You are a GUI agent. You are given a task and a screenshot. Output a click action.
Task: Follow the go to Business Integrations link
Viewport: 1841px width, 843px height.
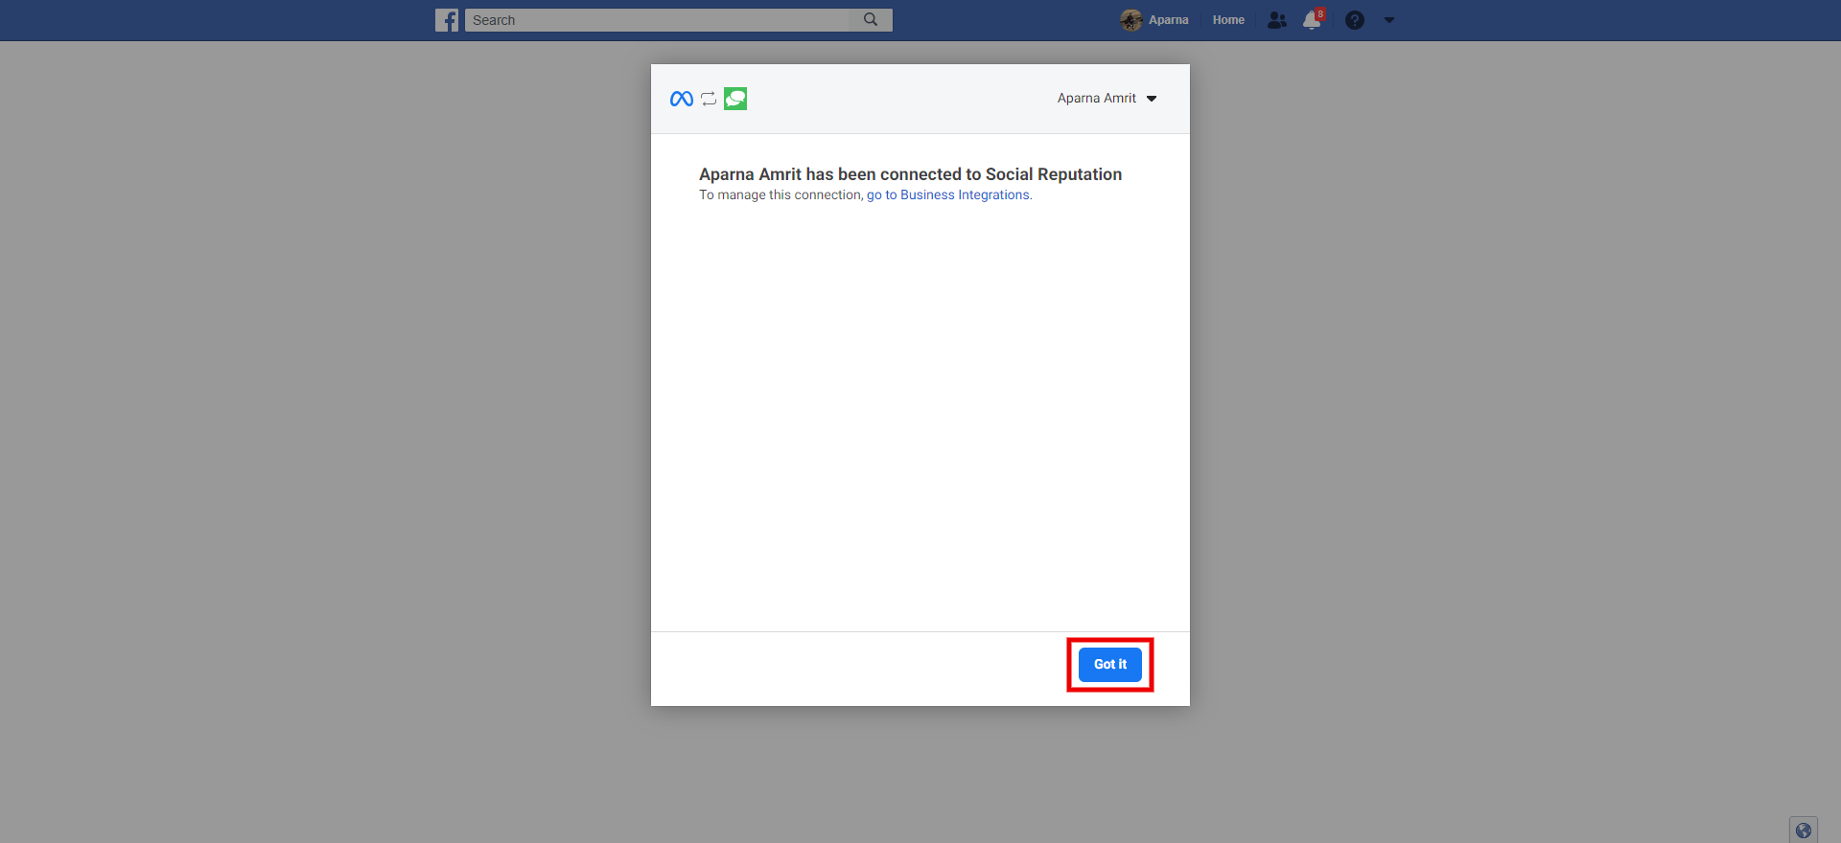click(948, 195)
